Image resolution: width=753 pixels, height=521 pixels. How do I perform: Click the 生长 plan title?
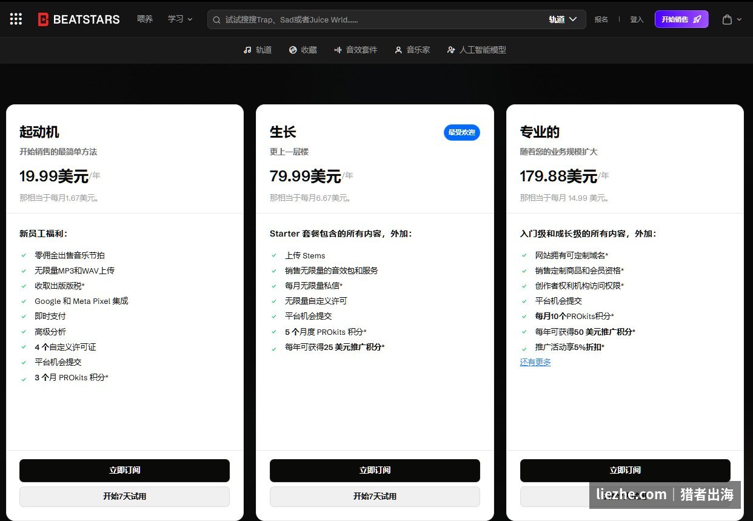[x=283, y=132]
